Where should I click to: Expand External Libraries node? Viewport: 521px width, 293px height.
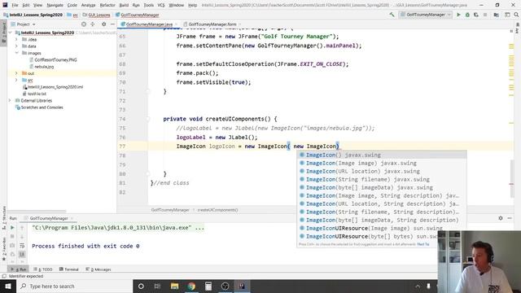coord(10,100)
